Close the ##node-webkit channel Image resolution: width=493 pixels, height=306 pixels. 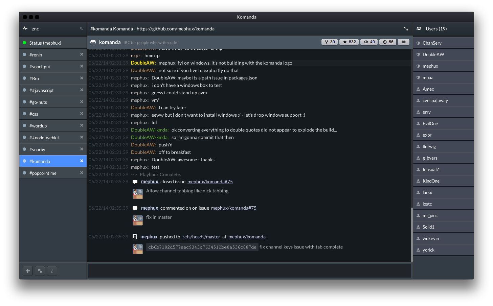(x=82, y=137)
